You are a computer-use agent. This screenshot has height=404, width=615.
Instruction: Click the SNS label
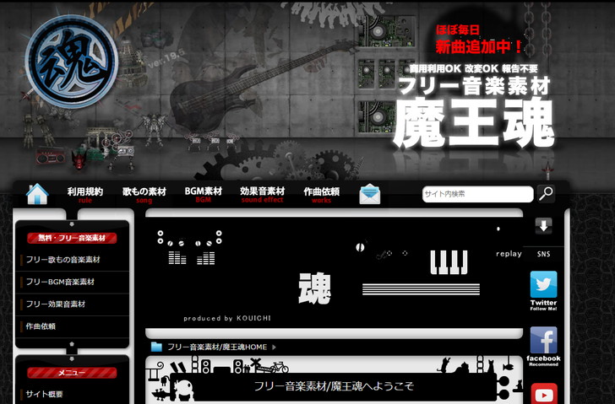tap(544, 254)
